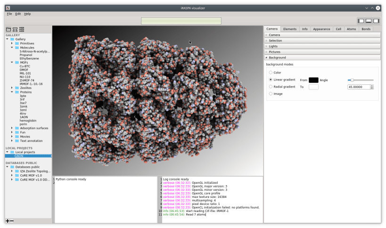Select the MIL-101 entry
This screenshot has width=386, height=228.
[25, 73]
